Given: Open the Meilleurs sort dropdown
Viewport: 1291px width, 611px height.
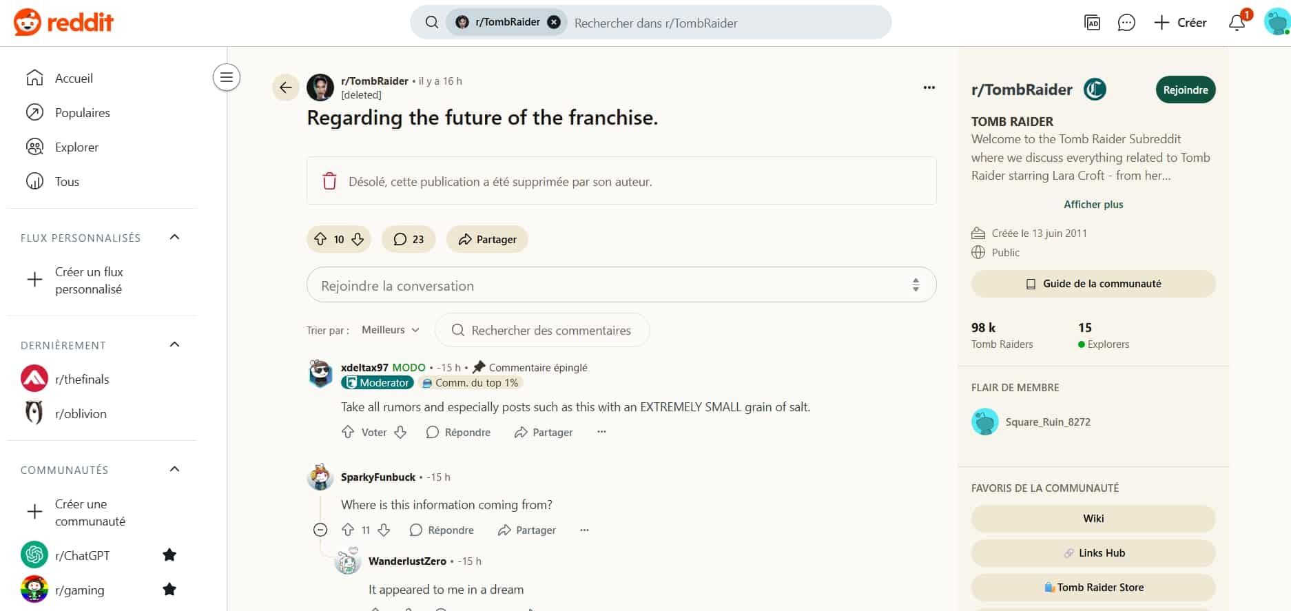Looking at the screenshot, I should [391, 330].
